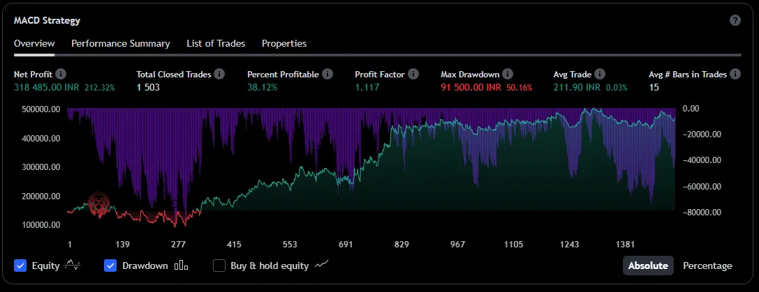
Task: Click info icon beside Profit Factor
Action: 413,74
